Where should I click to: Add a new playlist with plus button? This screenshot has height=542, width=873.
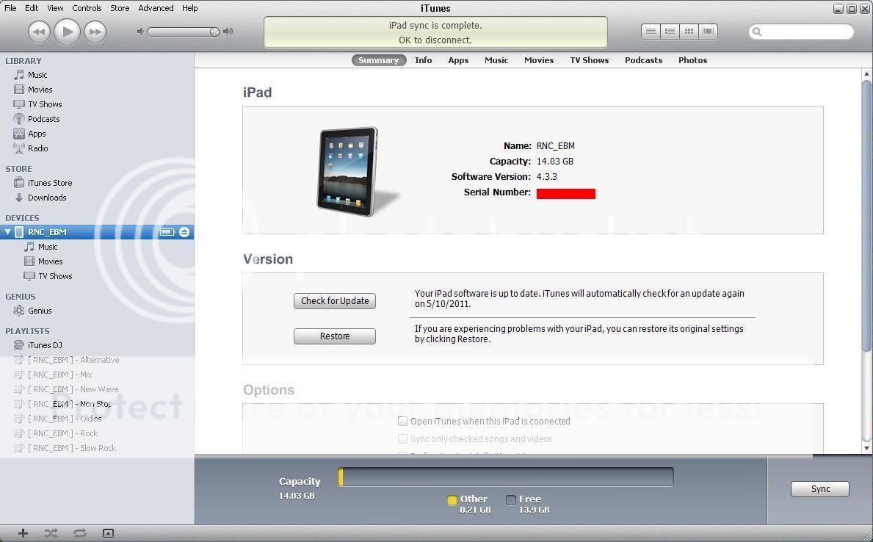click(x=23, y=534)
